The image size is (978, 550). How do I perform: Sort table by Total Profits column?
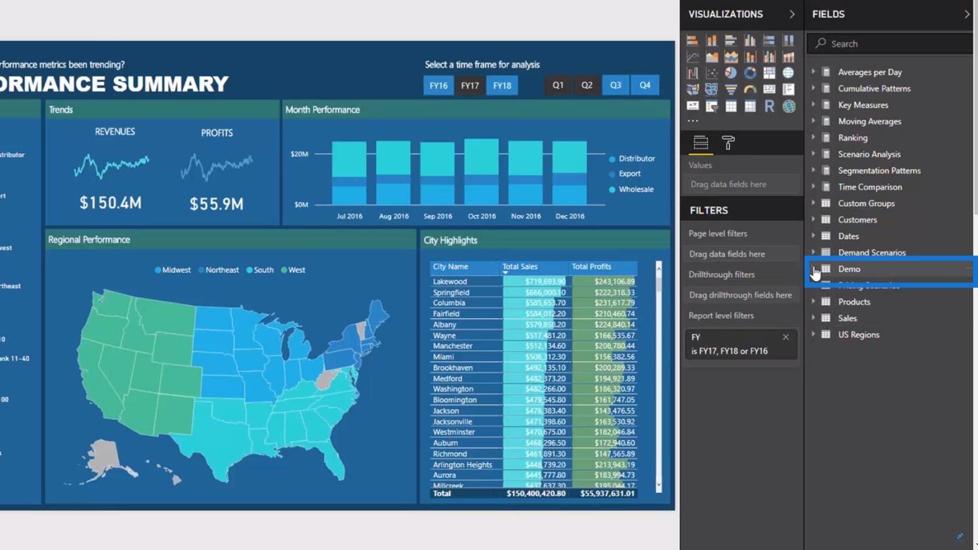pyautogui.click(x=591, y=267)
